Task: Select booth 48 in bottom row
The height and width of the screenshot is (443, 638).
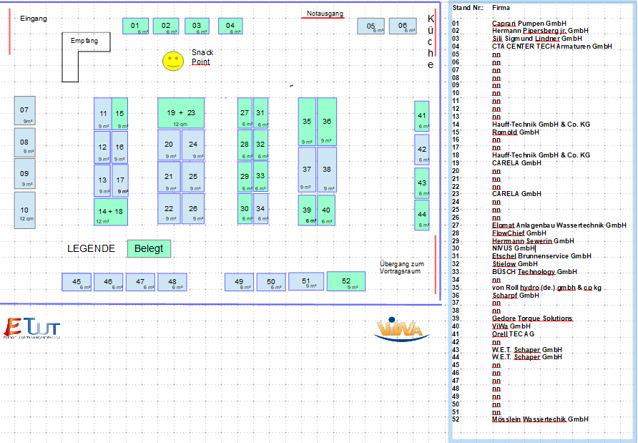Action: (x=172, y=282)
